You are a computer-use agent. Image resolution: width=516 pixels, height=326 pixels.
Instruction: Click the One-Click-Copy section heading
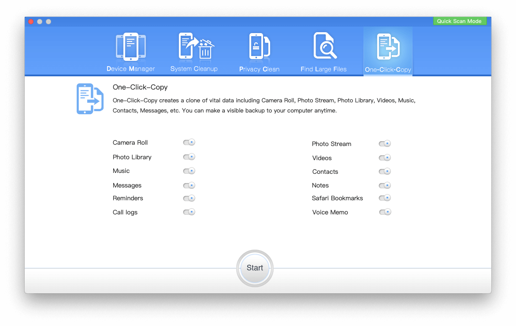(x=140, y=87)
